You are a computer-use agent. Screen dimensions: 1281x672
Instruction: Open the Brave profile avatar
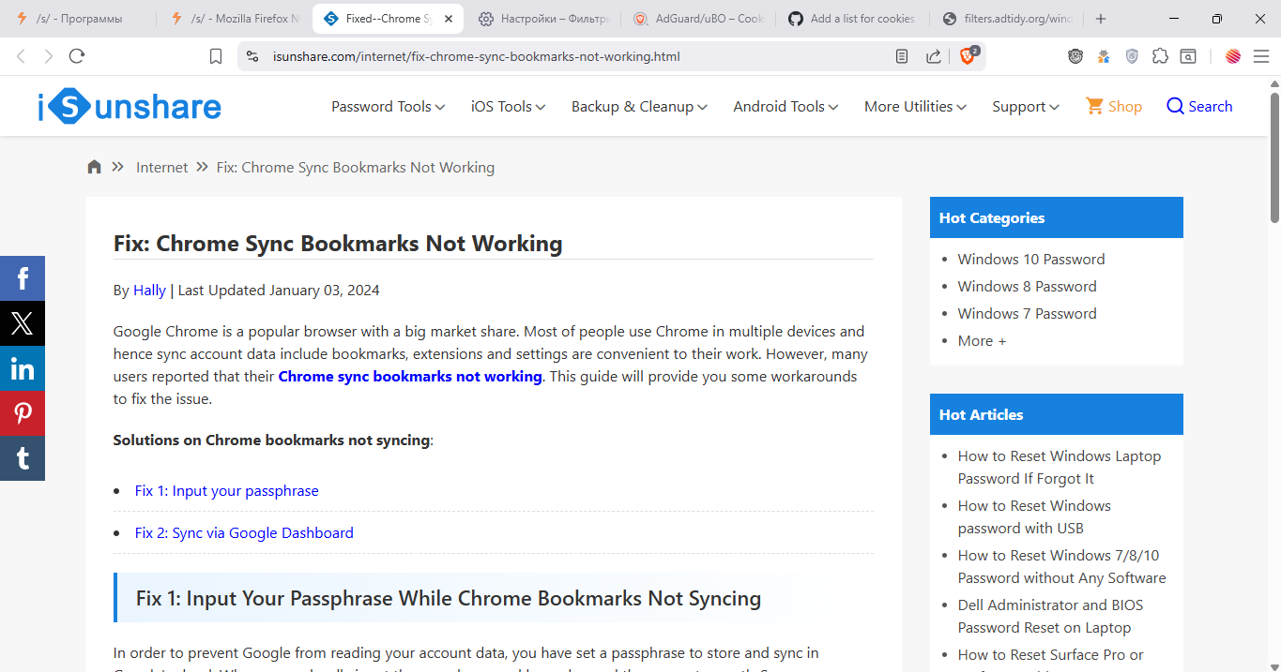tap(1233, 56)
